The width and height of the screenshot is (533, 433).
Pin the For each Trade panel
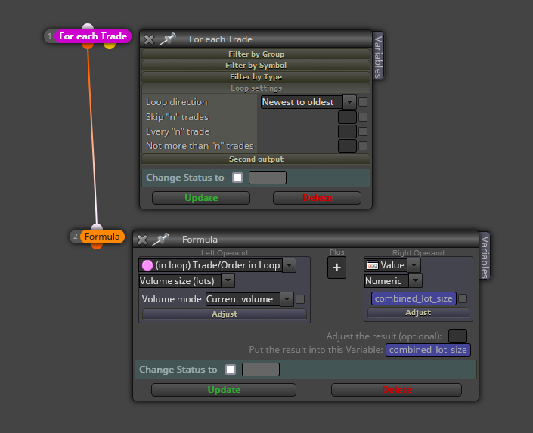(x=168, y=39)
